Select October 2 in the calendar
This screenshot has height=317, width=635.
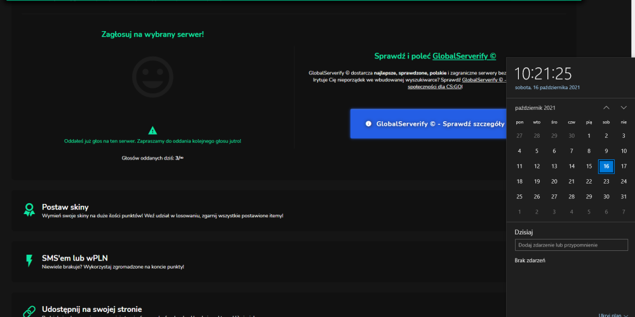[x=606, y=136]
